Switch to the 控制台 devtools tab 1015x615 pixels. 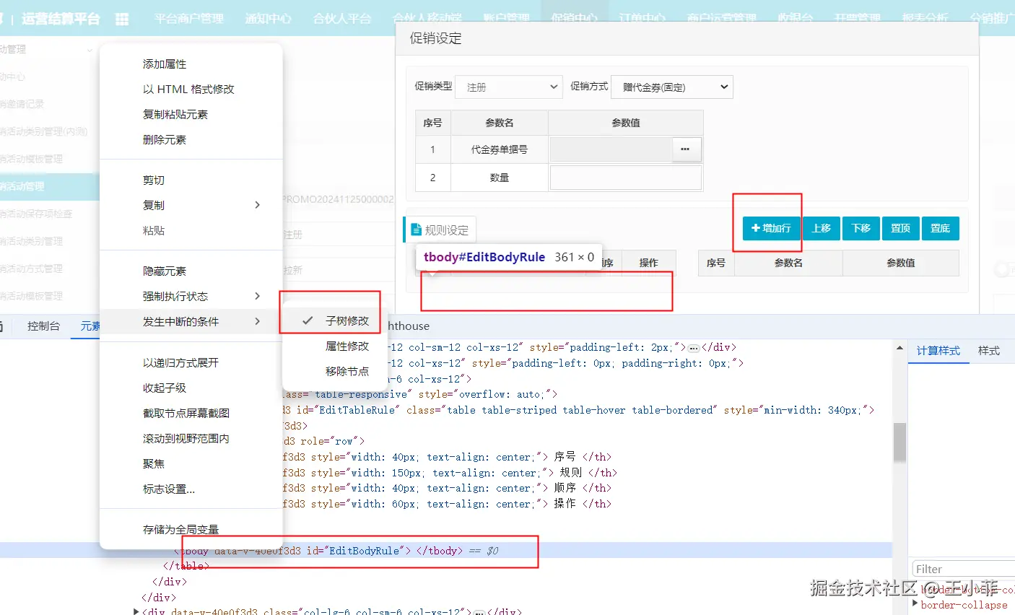click(x=43, y=326)
